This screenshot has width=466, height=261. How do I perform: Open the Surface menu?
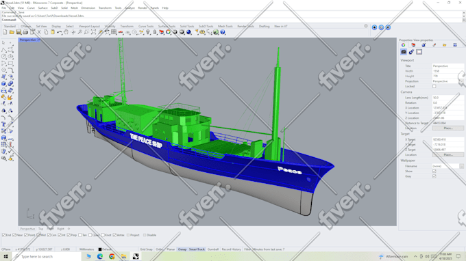[x=42, y=8]
